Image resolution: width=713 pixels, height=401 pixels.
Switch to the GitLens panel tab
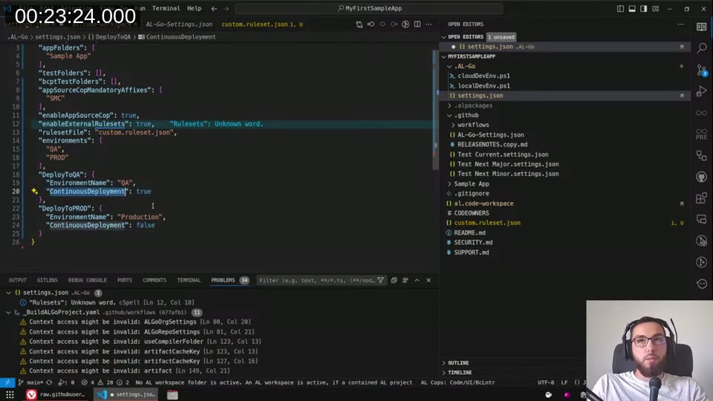coord(48,280)
